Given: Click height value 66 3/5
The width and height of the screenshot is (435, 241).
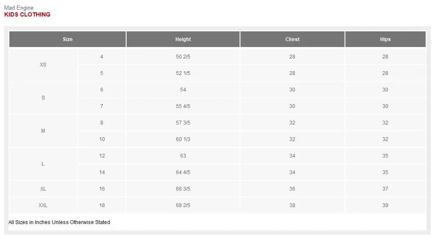Looking at the screenshot, I should point(183,189).
